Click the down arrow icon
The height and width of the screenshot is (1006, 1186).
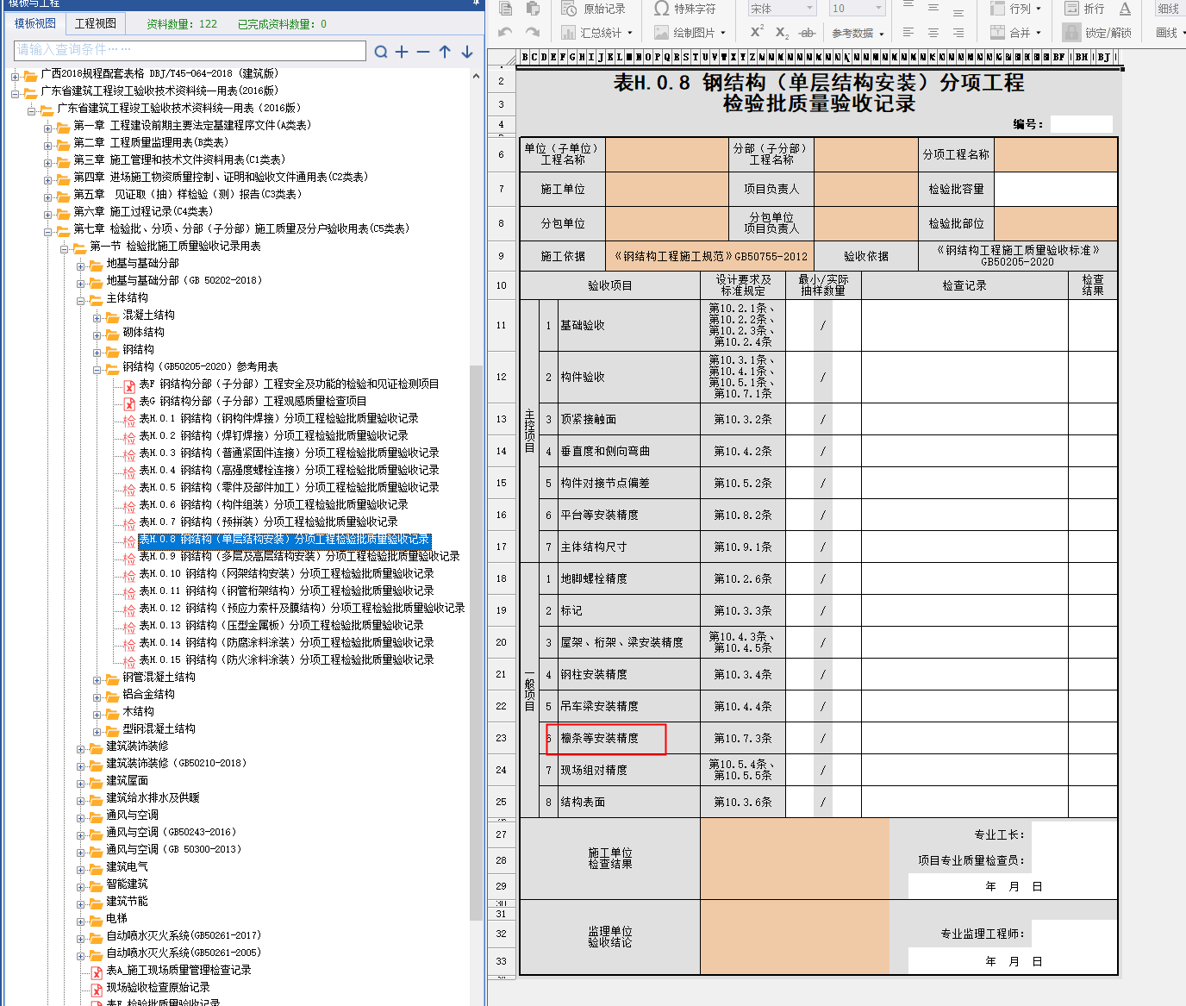[x=467, y=52]
